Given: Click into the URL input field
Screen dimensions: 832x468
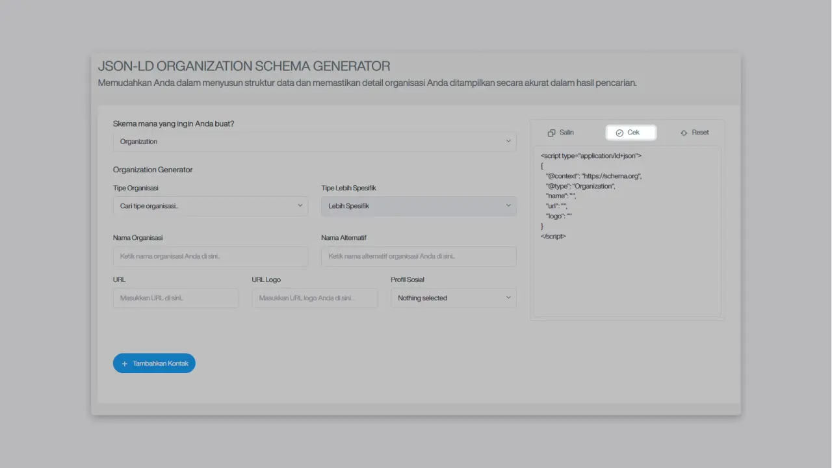Looking at the screenshot, I should tap(175, 298).
